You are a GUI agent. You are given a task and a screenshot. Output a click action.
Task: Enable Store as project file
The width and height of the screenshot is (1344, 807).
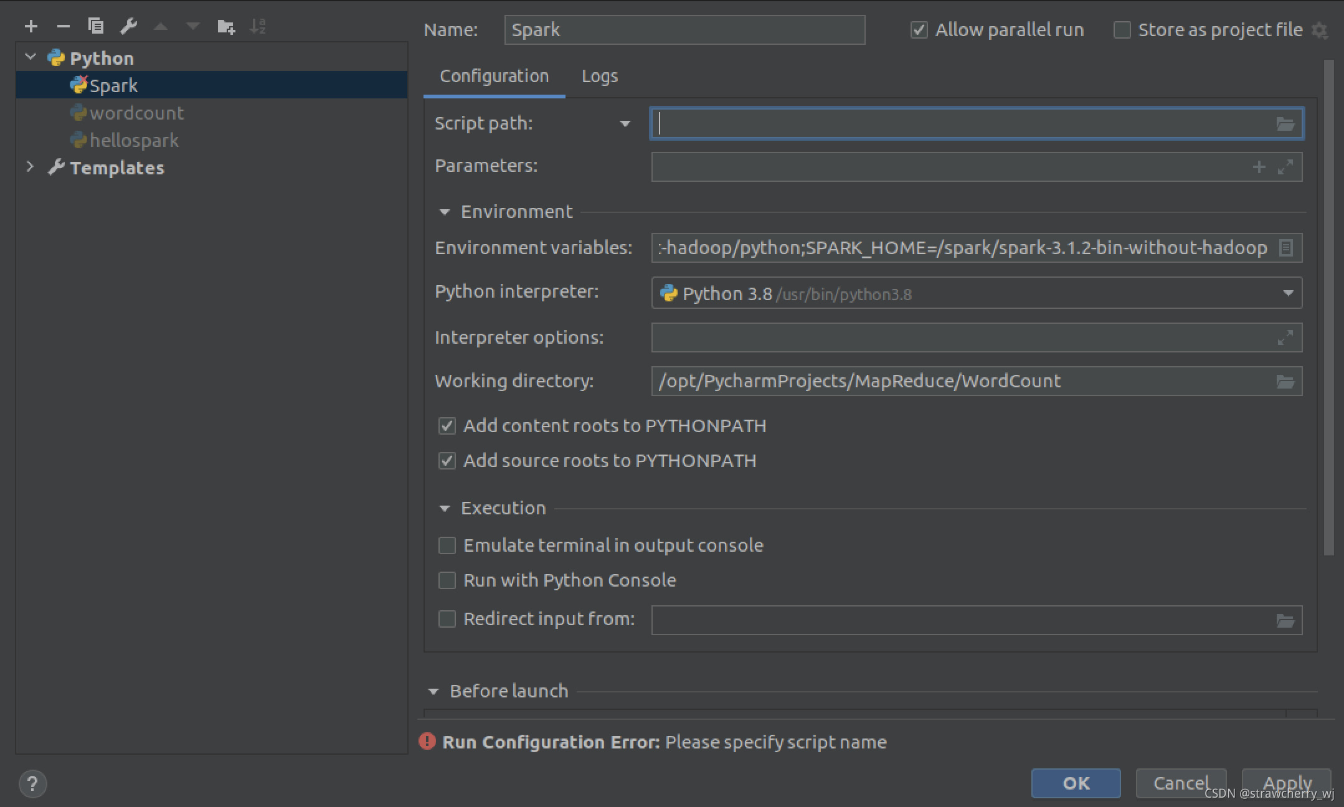tap(1122, 30)
